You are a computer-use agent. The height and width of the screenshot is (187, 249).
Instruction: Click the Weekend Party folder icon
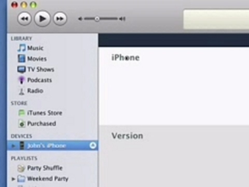point(21,179)
